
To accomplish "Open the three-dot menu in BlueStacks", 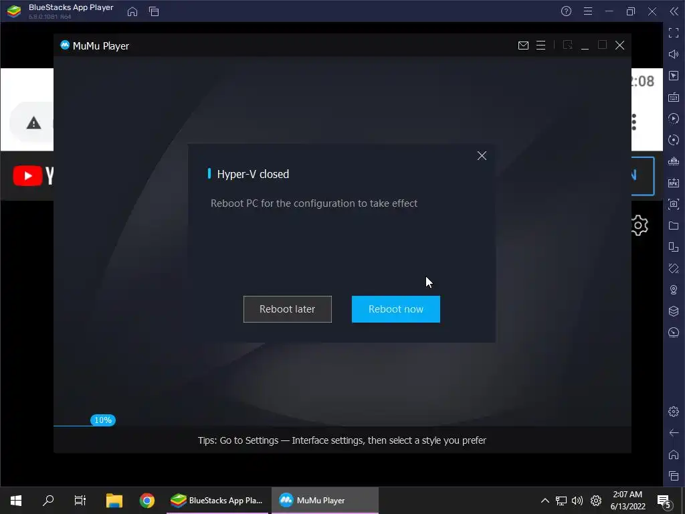I will point(634,122).
